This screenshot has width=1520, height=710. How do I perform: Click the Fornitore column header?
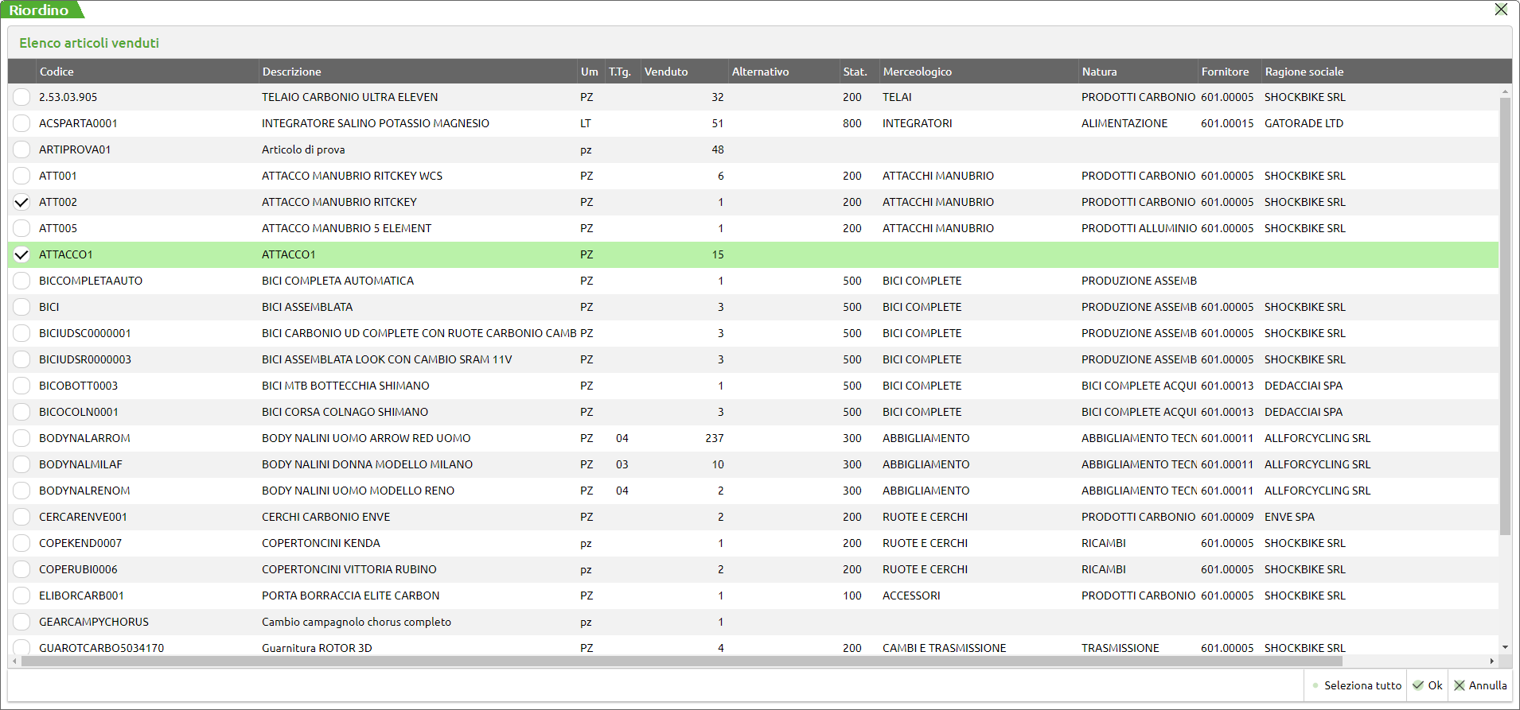tap(1225, 72)
